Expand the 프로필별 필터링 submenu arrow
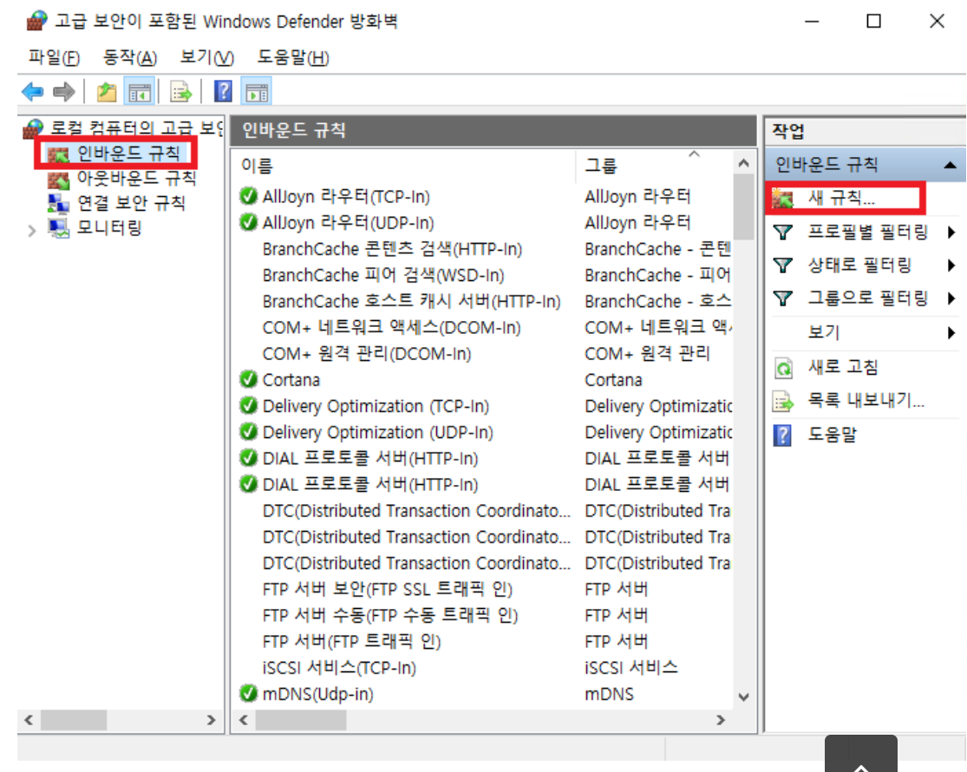Viewport: 967px width, 772px height. 951,232
